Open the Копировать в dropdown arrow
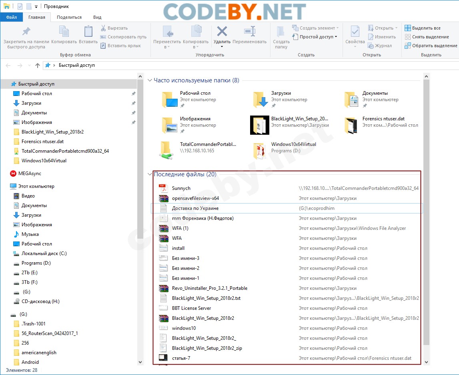Image resolution: width=459 pixels, height=375 pixels. coord(197,47)
